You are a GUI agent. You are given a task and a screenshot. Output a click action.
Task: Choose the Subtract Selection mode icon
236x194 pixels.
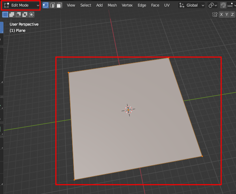click(x=18, y=15)
